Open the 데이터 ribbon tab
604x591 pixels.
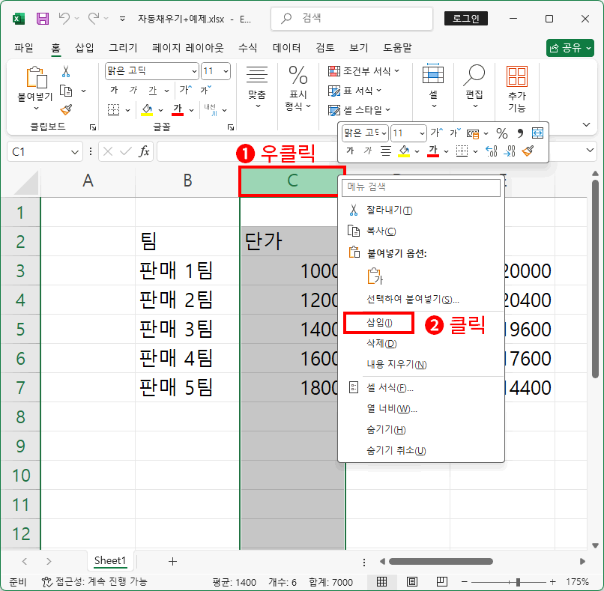click(x=286, y=48)
